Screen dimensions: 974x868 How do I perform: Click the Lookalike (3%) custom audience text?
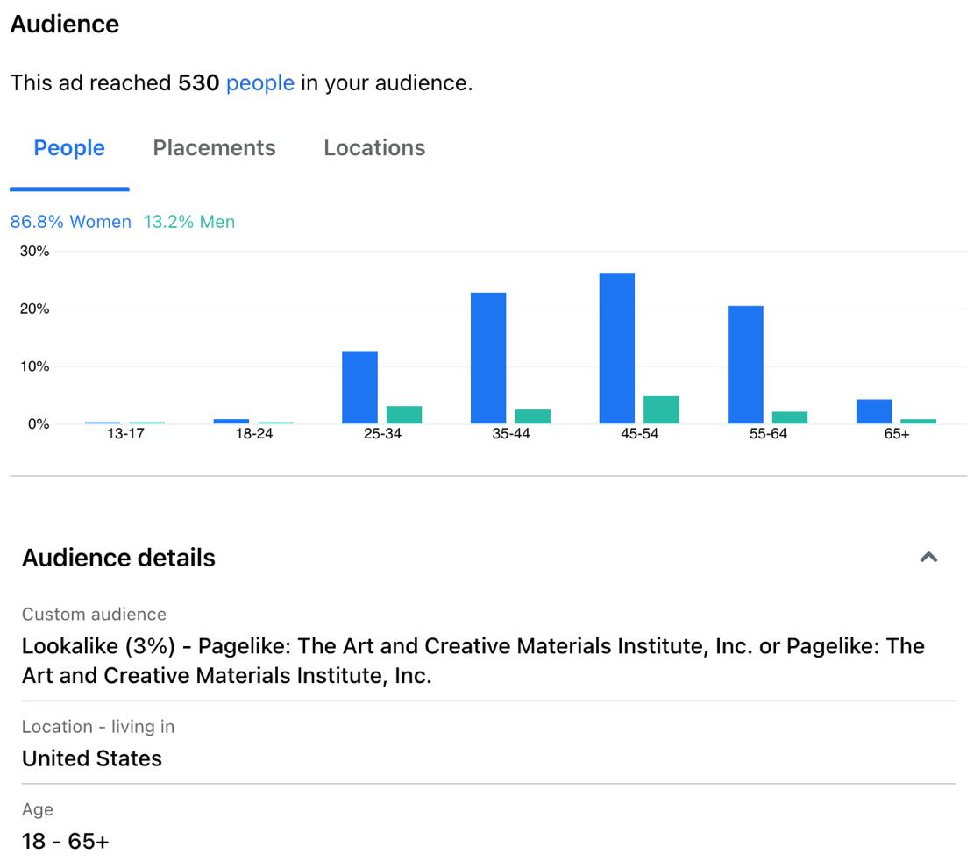point(473,661)
